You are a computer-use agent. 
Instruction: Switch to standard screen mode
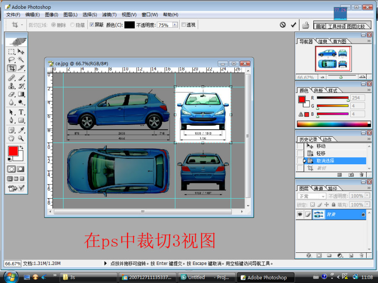point(10,179)
